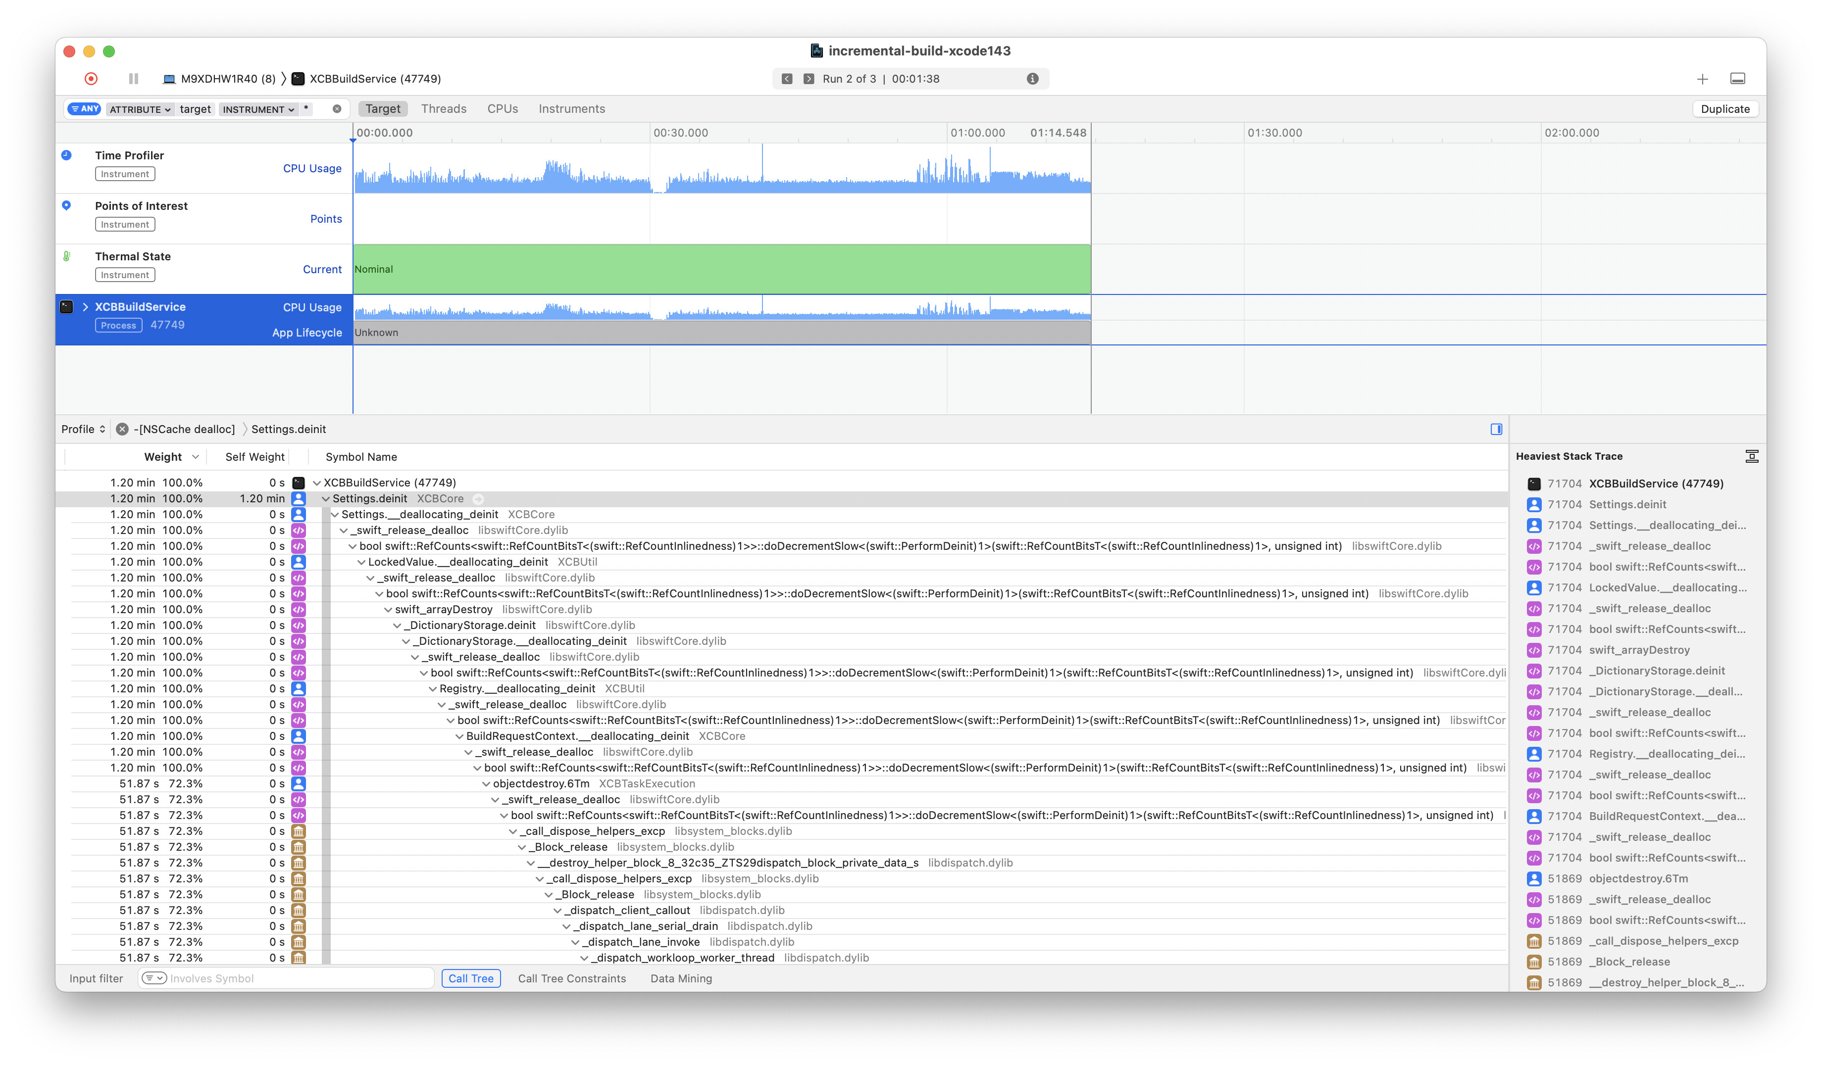Click the Duplicate button
This screenshot has height=1065, width=1822.
(1724, 109)
